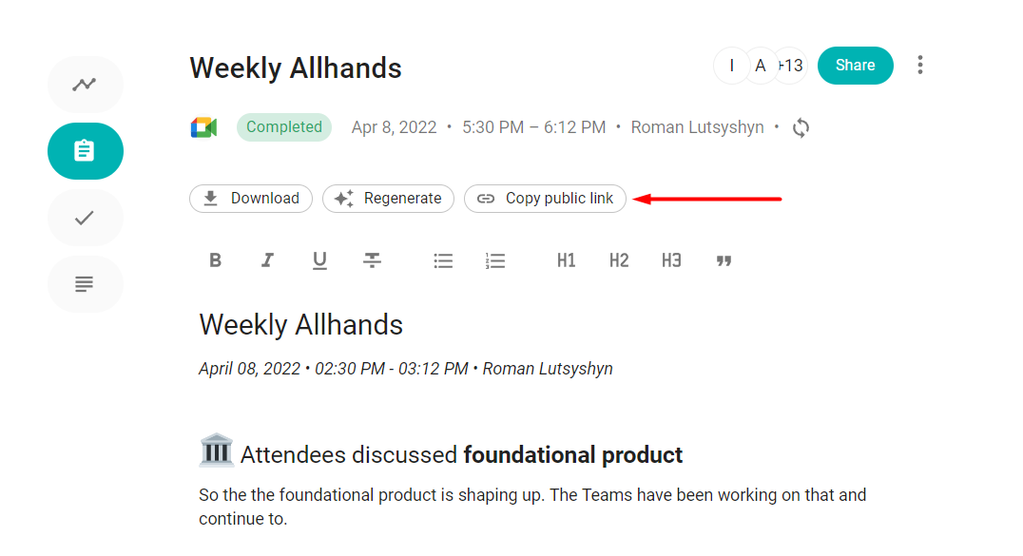
Task: Toggle underline formatting
Action: coord(319,260)
